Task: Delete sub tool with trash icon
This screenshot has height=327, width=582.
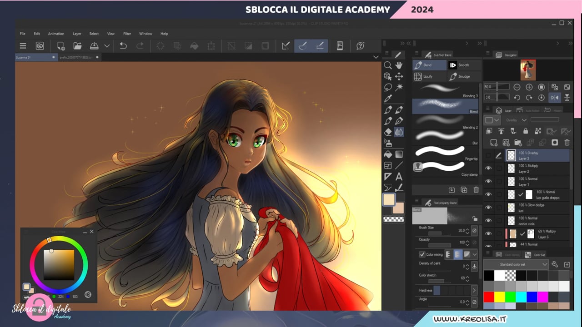Action: pos(476,190)
